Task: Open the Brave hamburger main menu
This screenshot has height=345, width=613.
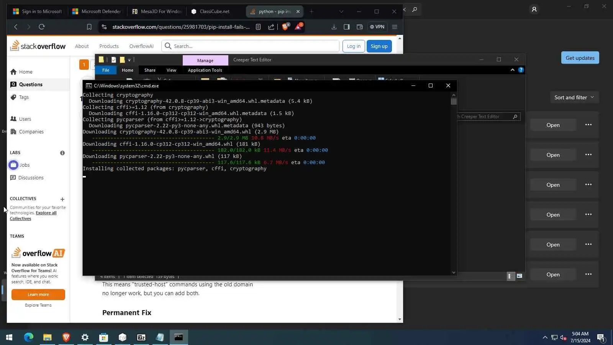Action: pyautogui.click(x=395, y=27)
